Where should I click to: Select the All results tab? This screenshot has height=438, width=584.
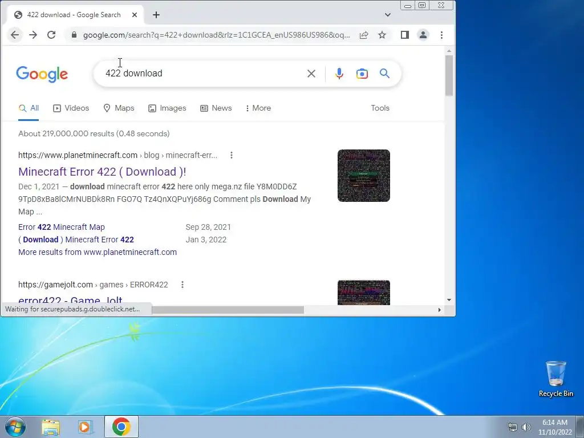coord(29,108)
